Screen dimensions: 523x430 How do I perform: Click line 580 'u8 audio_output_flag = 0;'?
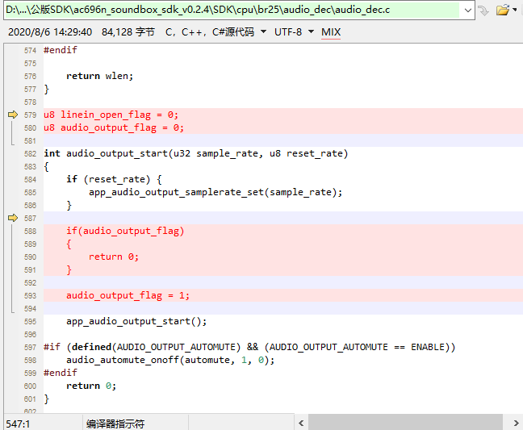pyautogui.click(x=114, y=127)
